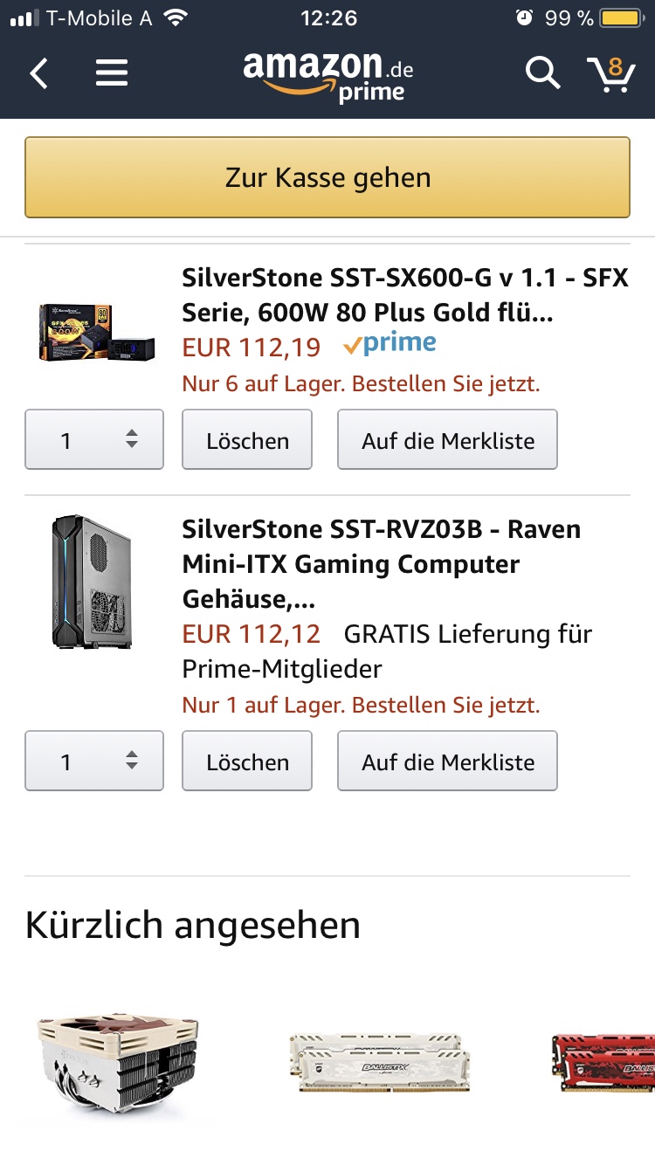Tap Auf die Merkliste for the Raven case
Screen dimensions: 655x1165
(x=447, y=761)
